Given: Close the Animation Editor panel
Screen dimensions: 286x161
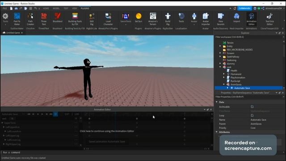Looking at the screenshot, I should 211,110.
